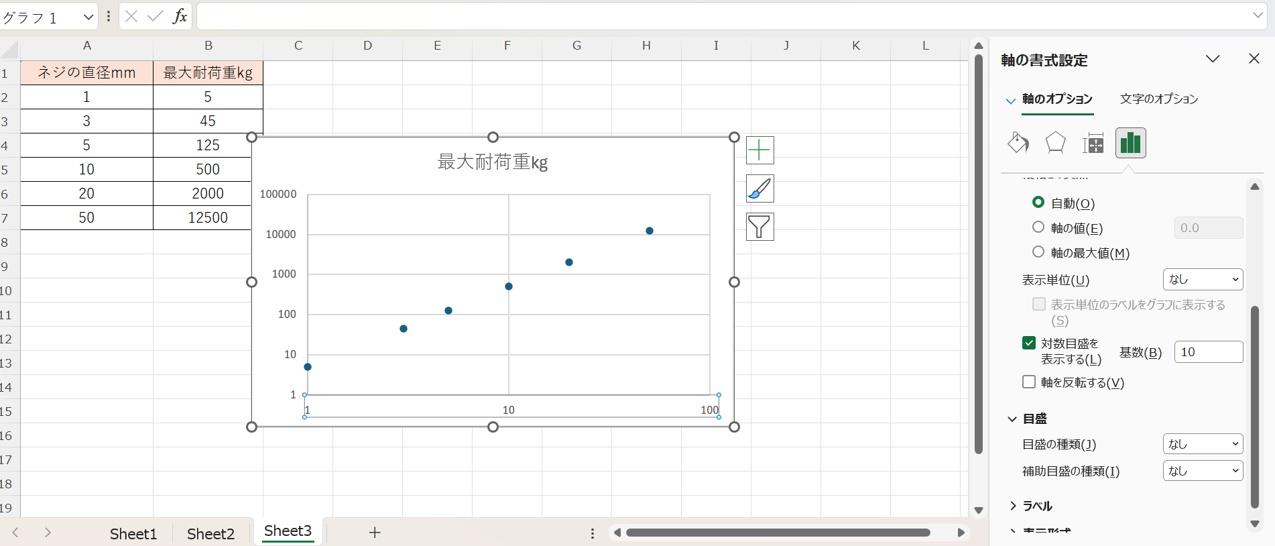Open the Chart Styles paintbrush icon

click(760, 188)
